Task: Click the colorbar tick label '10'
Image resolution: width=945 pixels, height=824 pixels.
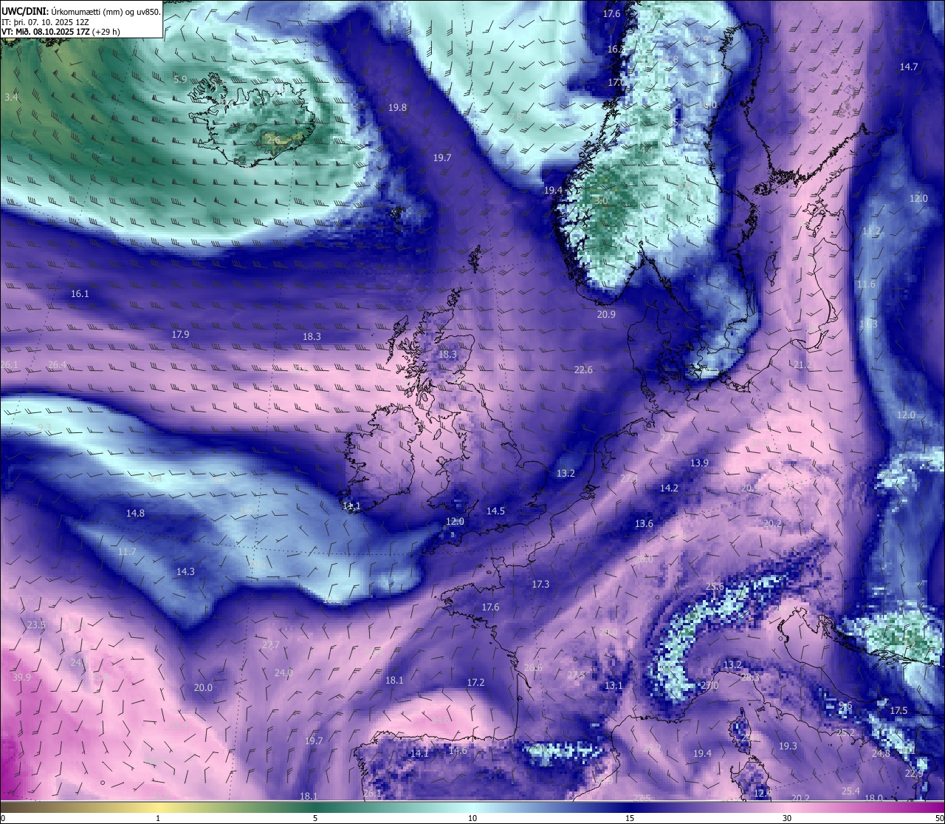Action: pos(472,818)
